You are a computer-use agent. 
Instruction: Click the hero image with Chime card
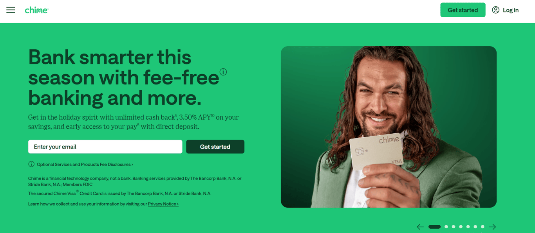pyautogui.click(x=389, y=127)
